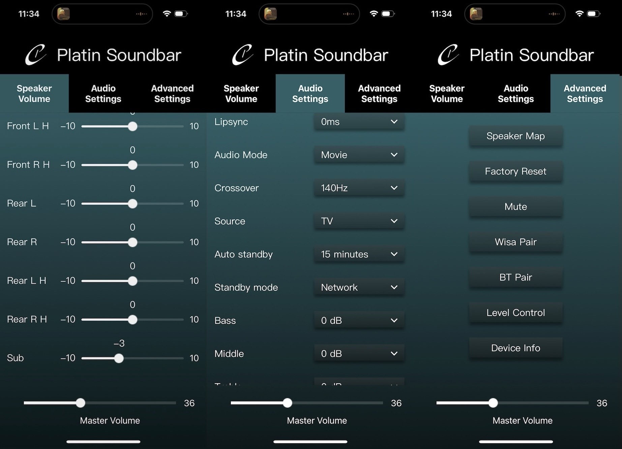Open the Source TV dropdown
The width and height of the screenshot is (622, 449).
[x=359, y=221]
